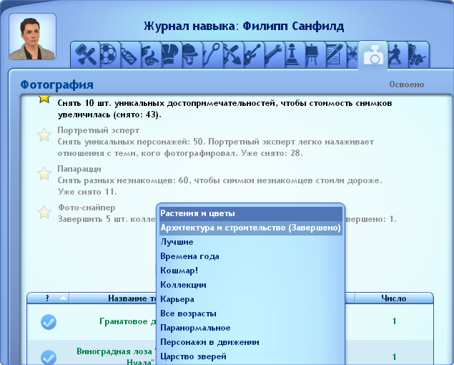454x365 pixels.
Task: Select the Гранатовое table row name
Action: tap(128, 321)
